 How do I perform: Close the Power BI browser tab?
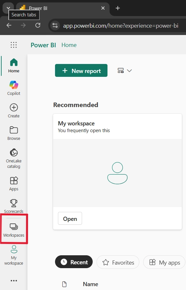pyautogui.click(x=103, y=8)
